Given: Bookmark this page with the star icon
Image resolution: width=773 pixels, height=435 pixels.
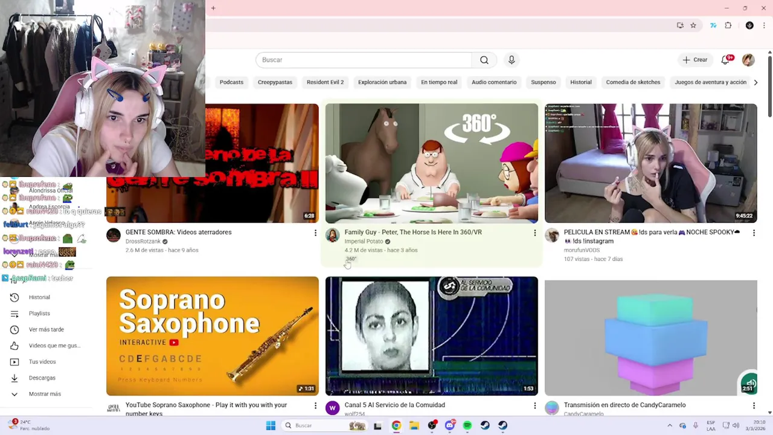Looking at the screenshot, I should tap(693, 25).
